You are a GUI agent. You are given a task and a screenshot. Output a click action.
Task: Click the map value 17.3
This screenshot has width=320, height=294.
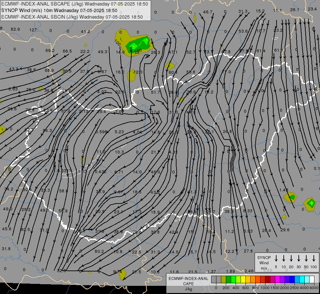pos(137,212)
